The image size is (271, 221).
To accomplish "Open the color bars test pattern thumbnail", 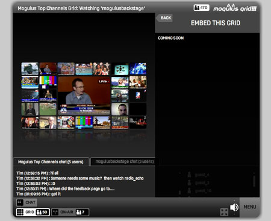I will click(48, 82).
